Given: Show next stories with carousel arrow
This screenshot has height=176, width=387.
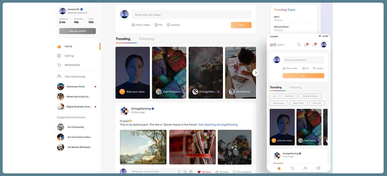Looking at the screenshot, I should tap(256, 73).
